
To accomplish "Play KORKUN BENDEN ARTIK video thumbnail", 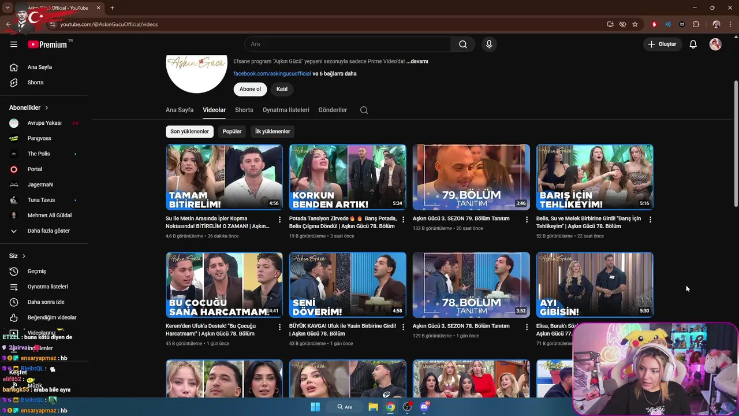I will pos(348,177).
